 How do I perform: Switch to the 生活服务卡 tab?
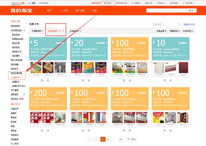[75, 31]
